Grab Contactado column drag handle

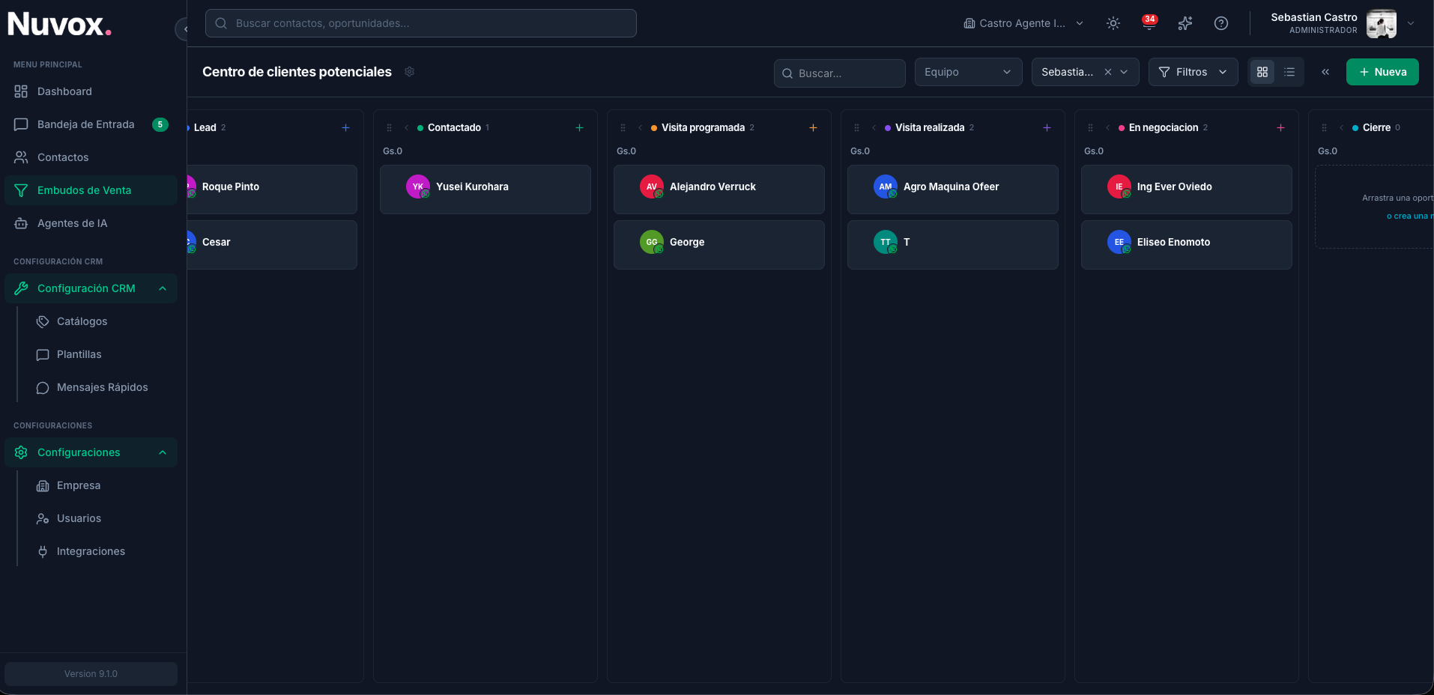click(x=389, y=128)
